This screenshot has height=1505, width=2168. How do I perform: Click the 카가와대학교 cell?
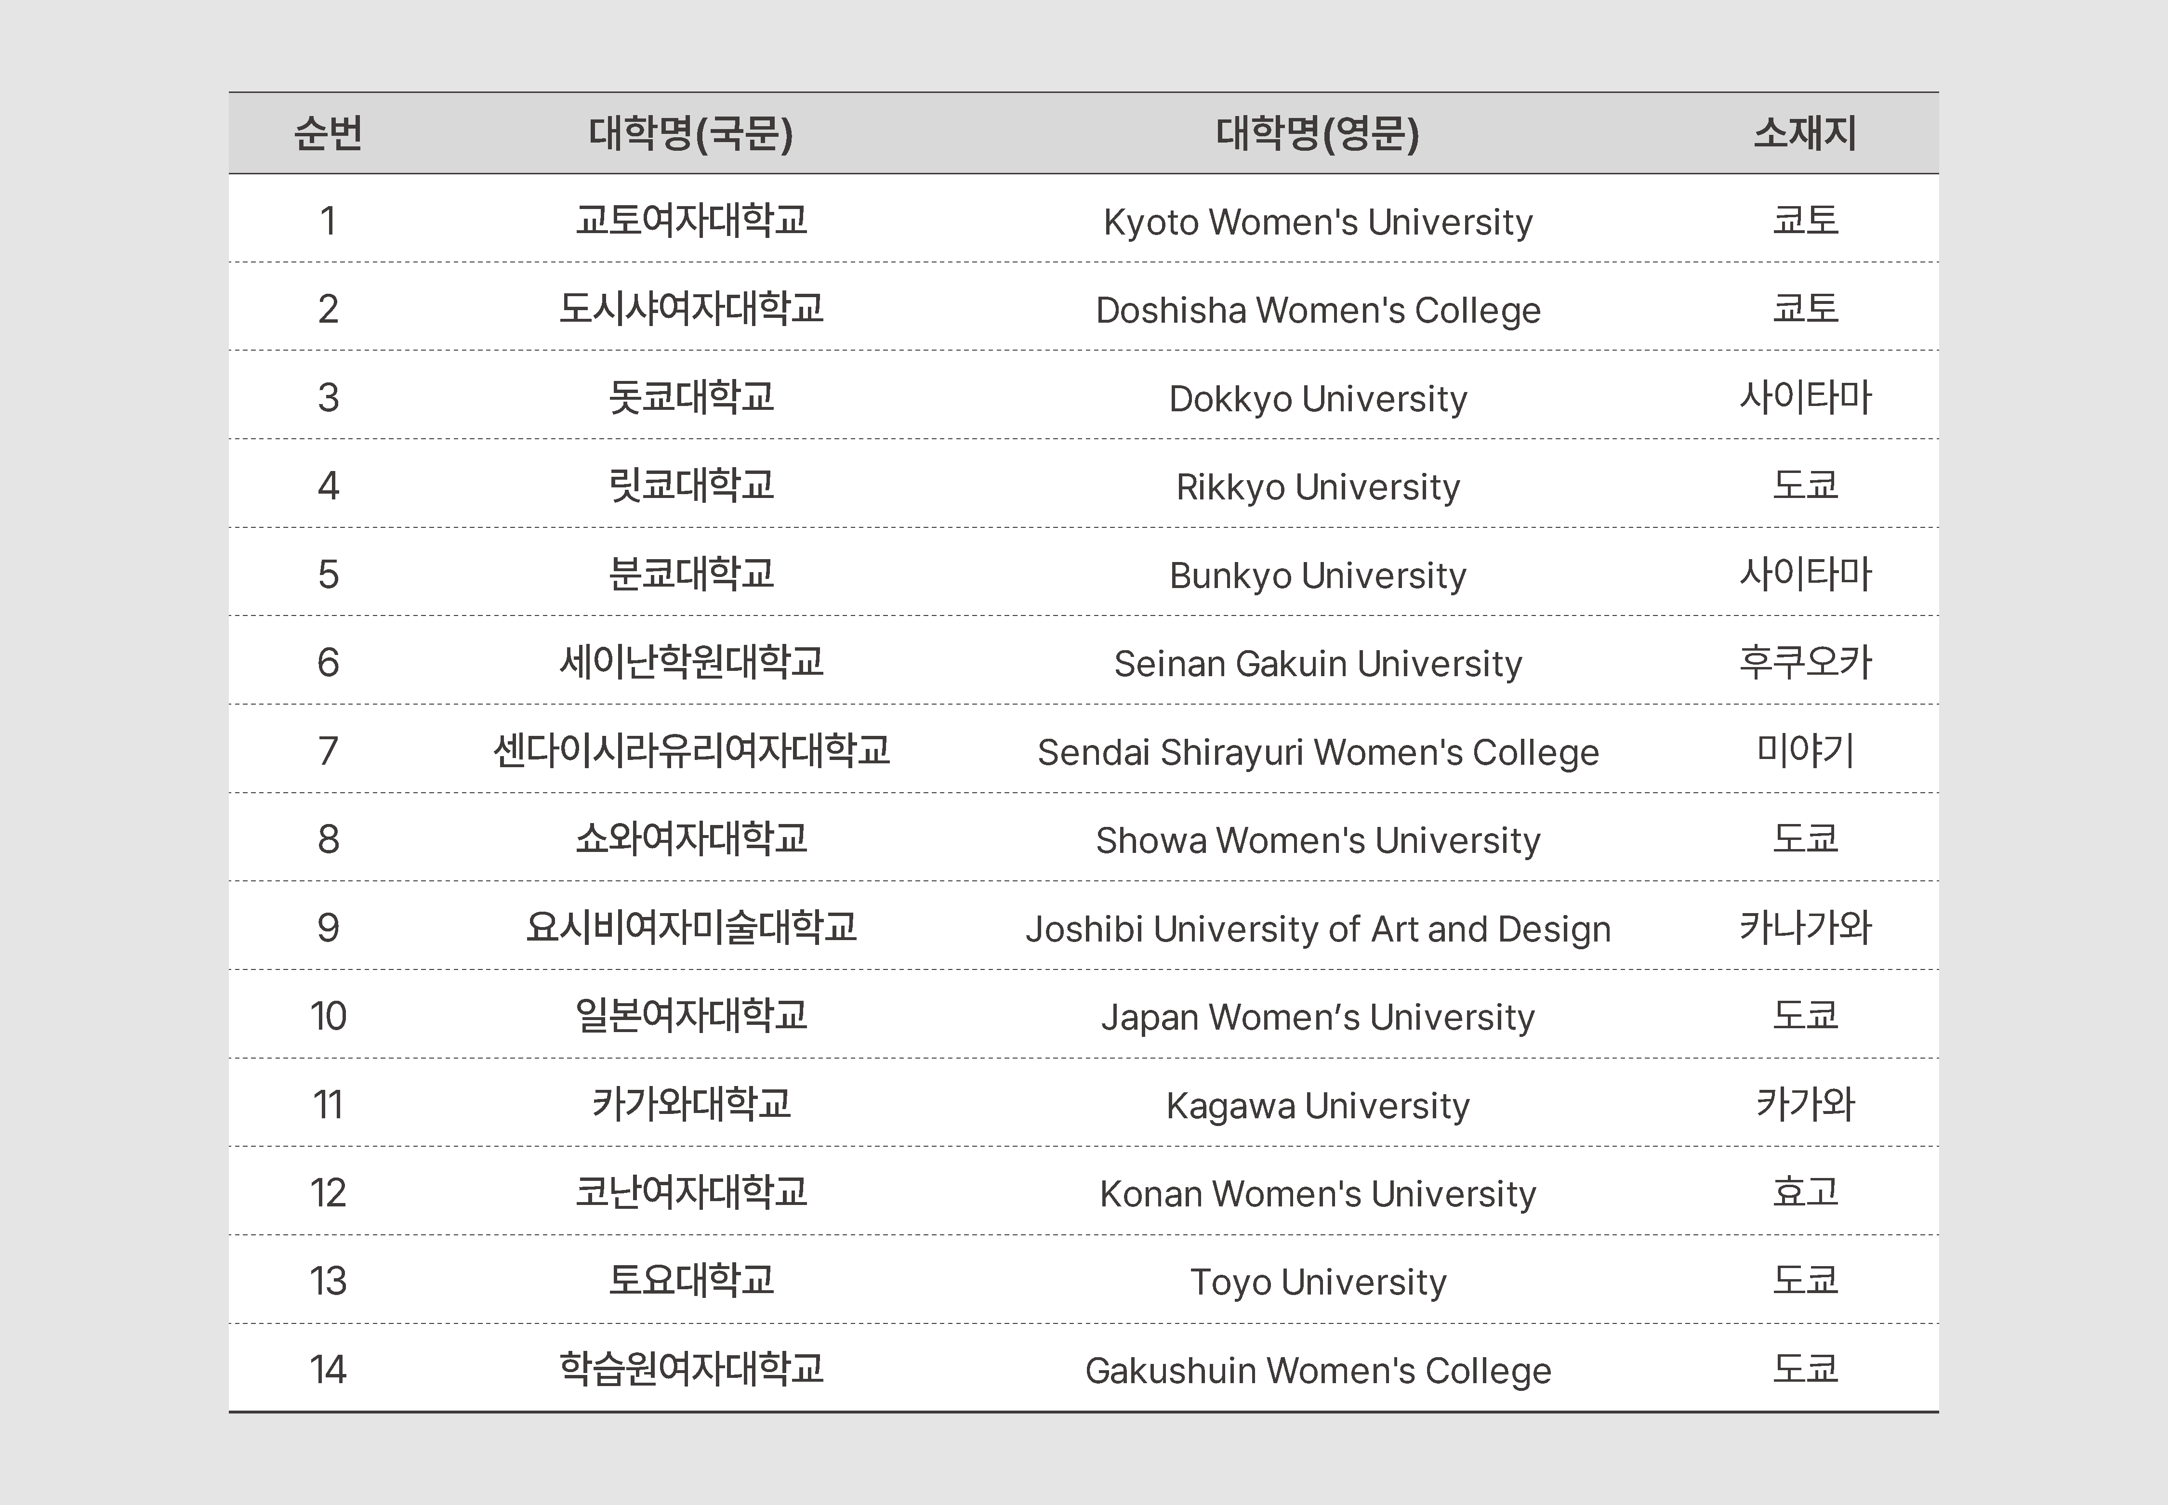point(690,1103)
